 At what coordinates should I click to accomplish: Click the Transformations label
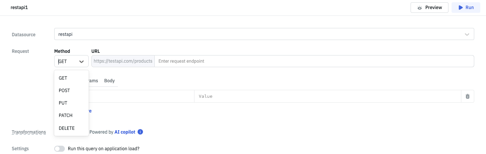tap(29, 132)
